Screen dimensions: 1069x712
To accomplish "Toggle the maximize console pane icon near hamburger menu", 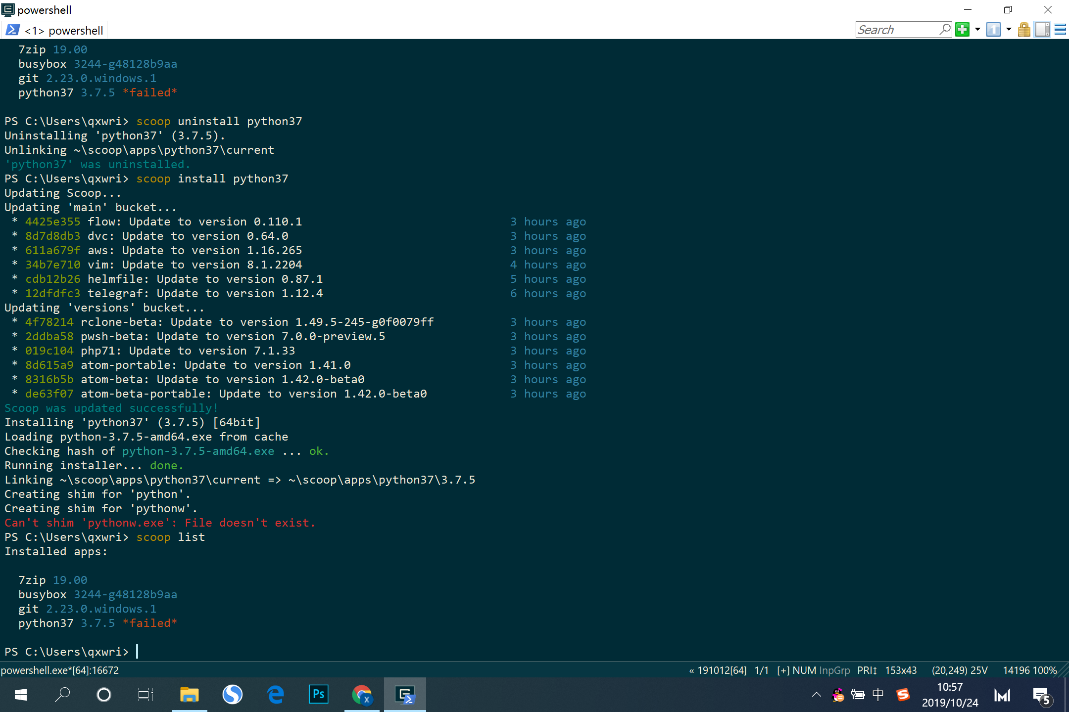I will point(1043,30).
